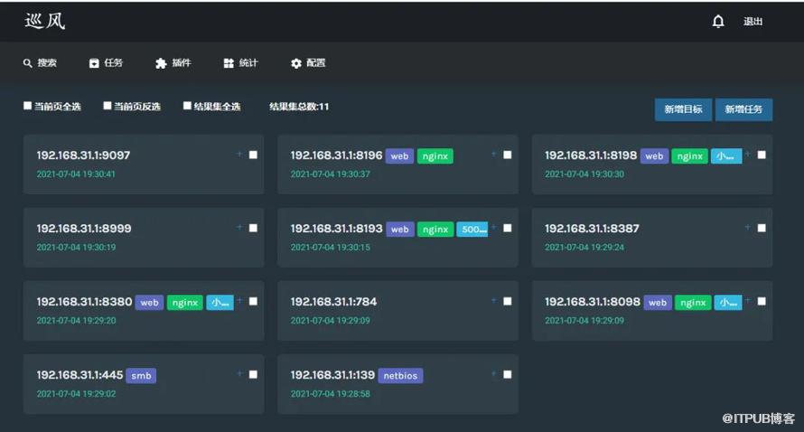Select checkbox on 192.168.31.1:784 card

pyautogui.click(x=508, y=302)
